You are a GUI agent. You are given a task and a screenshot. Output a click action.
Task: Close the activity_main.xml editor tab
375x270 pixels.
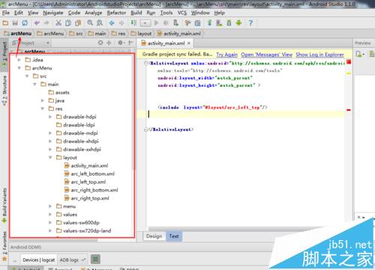(x=189, y=43)
